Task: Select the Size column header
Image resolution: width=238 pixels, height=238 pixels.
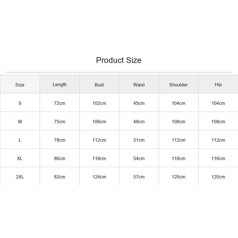Action: pos(20,85)
